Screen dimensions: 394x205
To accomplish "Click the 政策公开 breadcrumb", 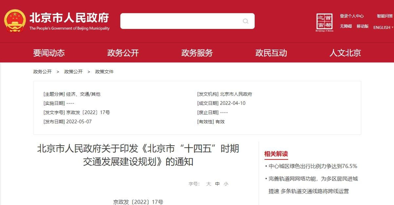I will (x=74, y=72).
